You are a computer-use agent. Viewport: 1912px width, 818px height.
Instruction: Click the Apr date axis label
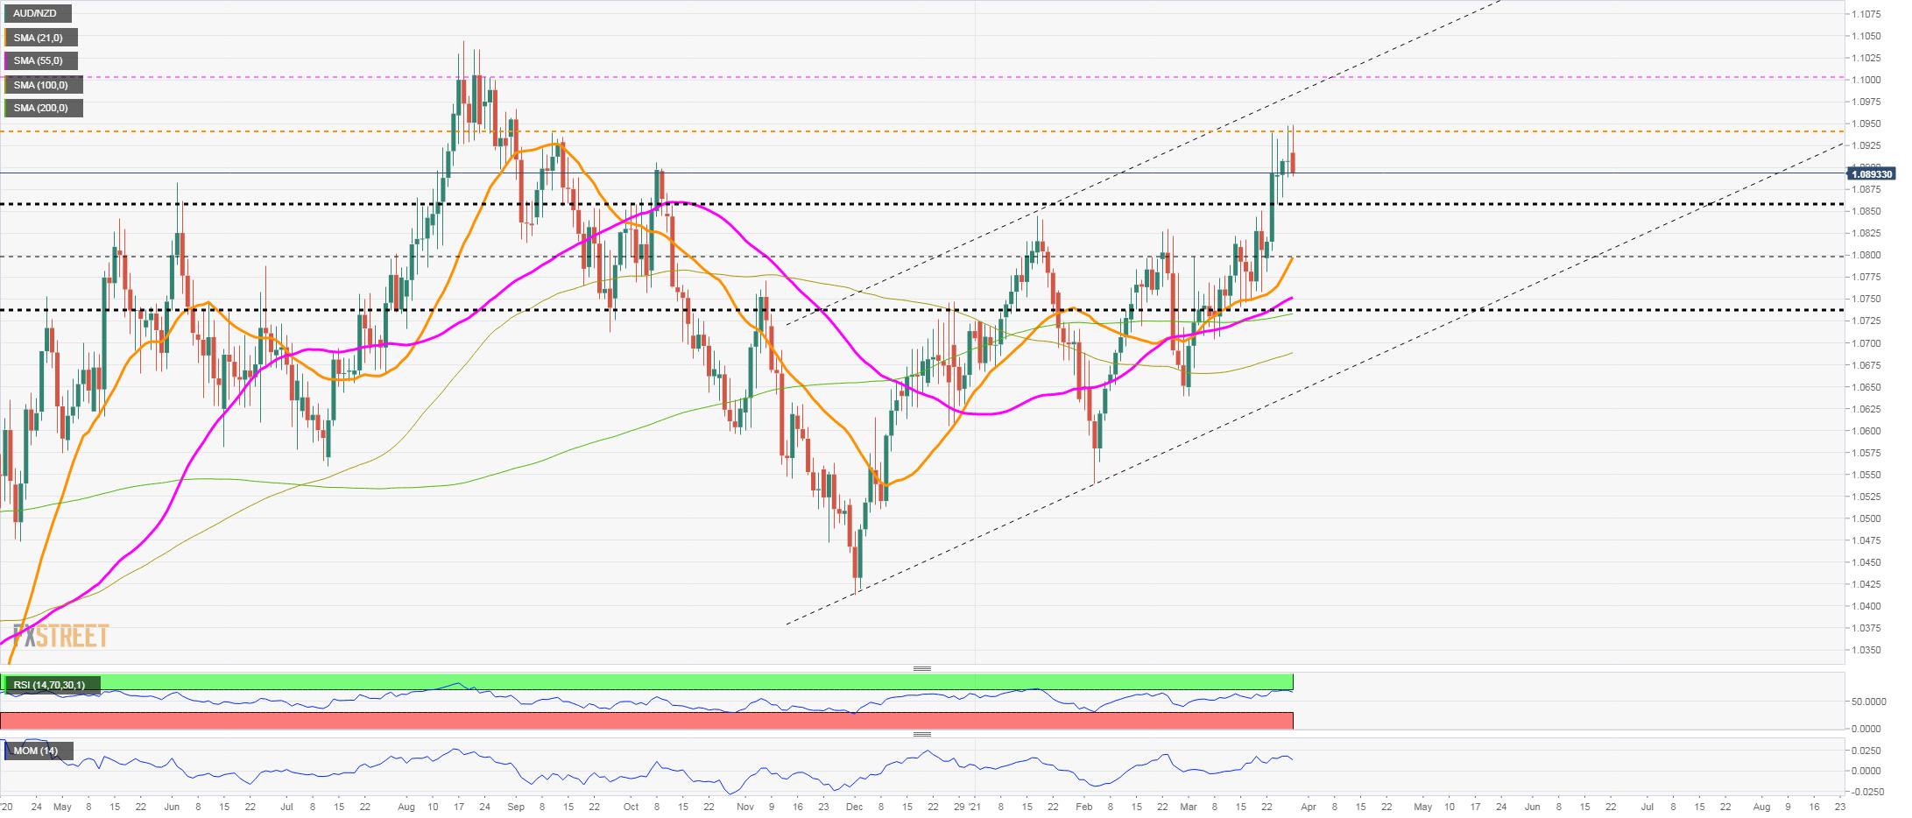(x=1309, y=807)
